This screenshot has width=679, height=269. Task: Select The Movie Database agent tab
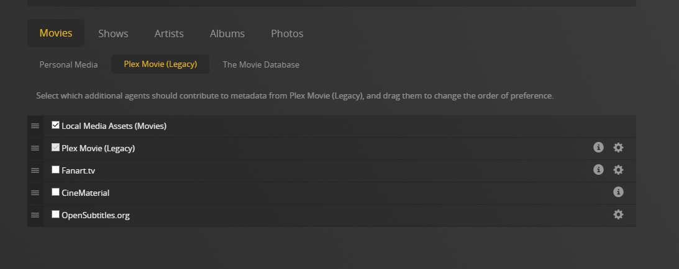(x=261, y=64)
